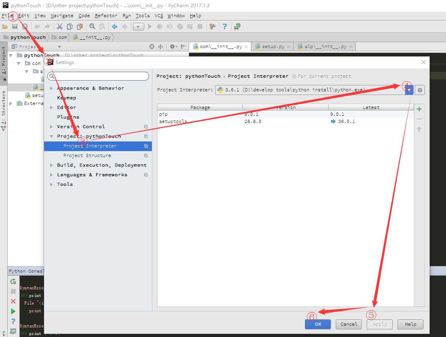Click the Redo toolbar icon
This screenshot has height=337, width=446.
[x=47, y=27]
